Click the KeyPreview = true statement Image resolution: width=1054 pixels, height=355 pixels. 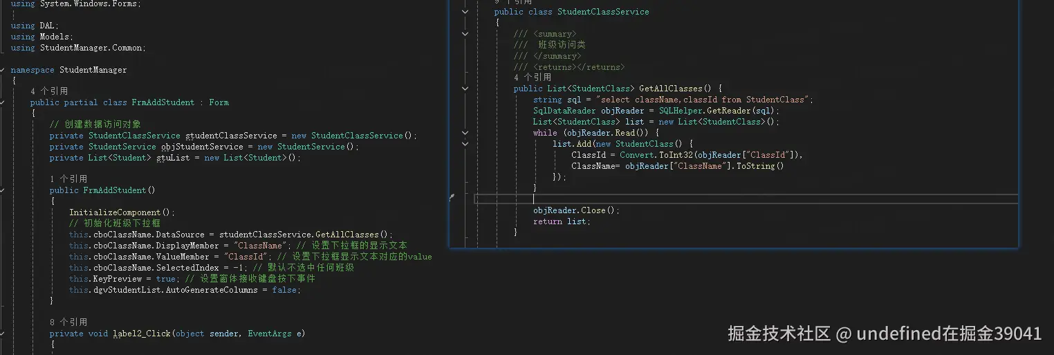pyautogui.click(x=124, y=279)
